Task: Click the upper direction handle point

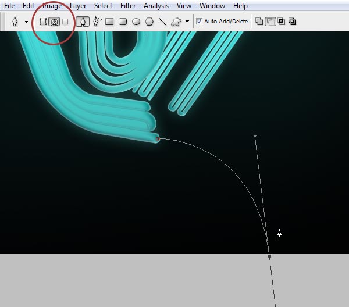Action: pos(255,135)
